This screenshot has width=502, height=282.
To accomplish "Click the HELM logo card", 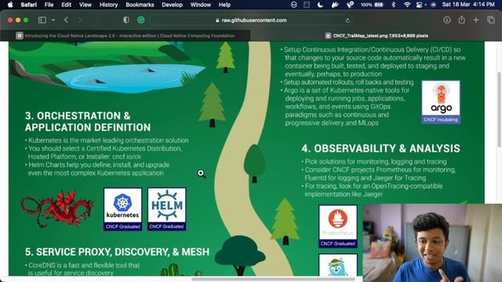I will (x=167, y=209).
